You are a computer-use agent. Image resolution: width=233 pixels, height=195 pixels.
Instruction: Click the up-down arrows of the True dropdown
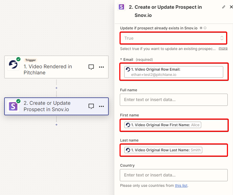pos(222,38)
